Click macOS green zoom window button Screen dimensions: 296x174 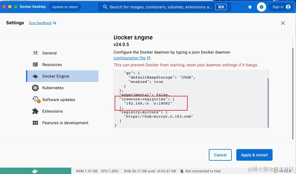16,7
